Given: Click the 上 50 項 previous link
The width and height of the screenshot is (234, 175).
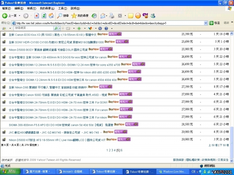Looking at the screenshot, I should click(x=213, y=145).
